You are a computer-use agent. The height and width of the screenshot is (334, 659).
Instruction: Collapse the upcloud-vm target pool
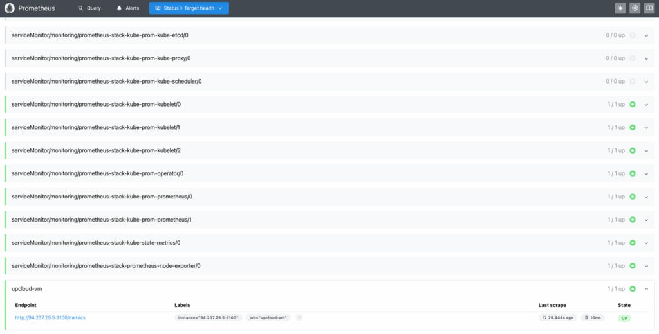coord(646,288)
